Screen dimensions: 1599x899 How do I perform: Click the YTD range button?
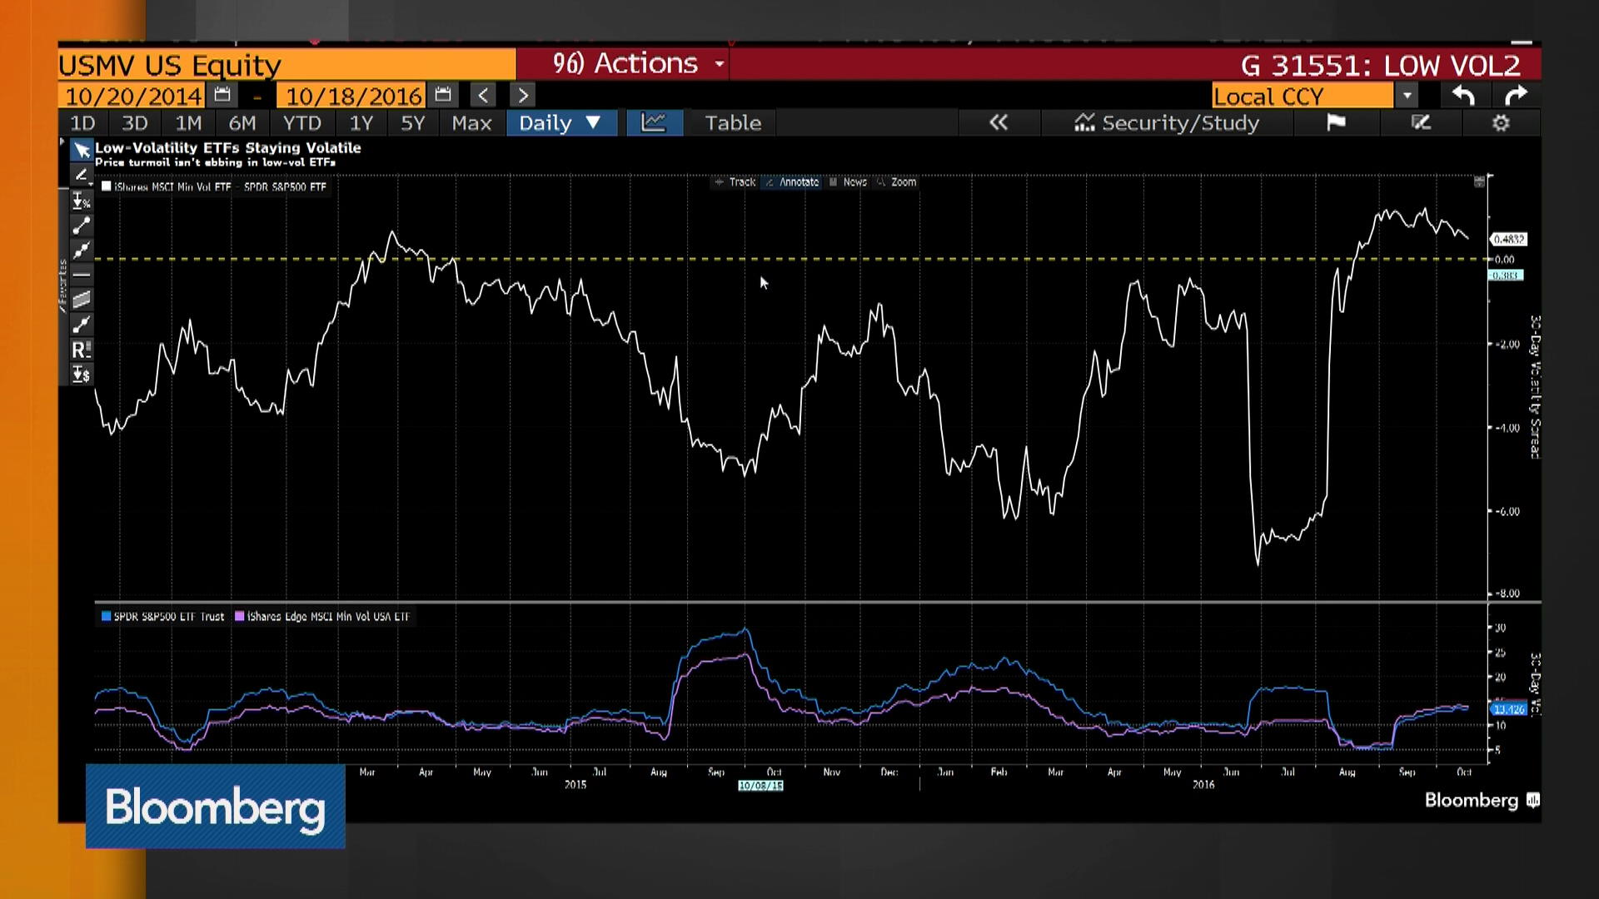point(301,122)
